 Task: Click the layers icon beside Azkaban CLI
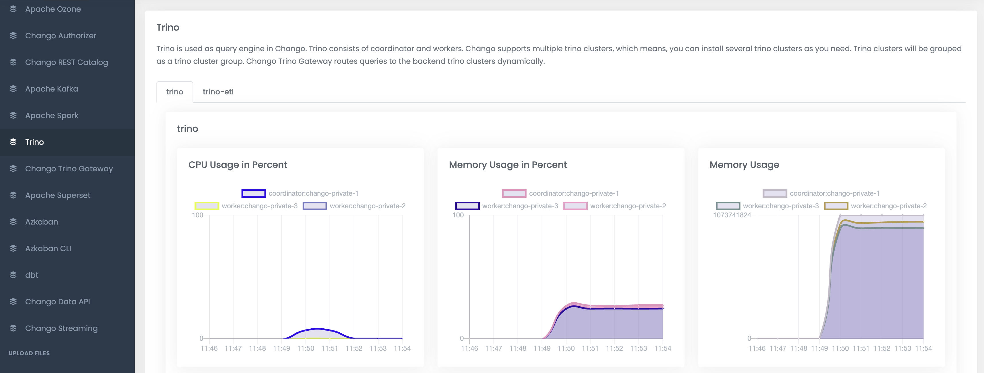13,248
